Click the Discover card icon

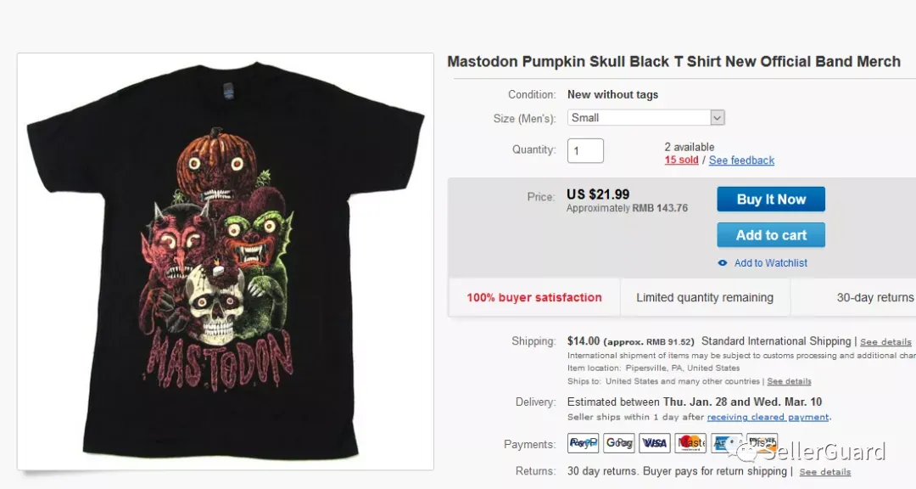[x=762, y=443]
